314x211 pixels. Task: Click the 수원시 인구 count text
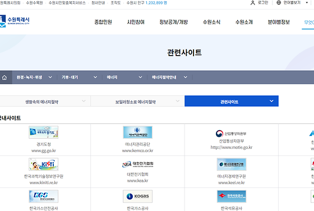(x=147, y=3)
